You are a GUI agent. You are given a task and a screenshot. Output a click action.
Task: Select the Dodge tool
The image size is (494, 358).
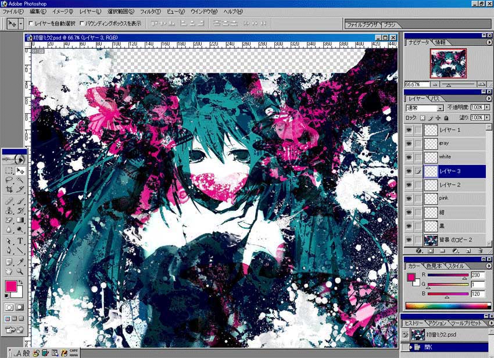(x=20, y=230)
